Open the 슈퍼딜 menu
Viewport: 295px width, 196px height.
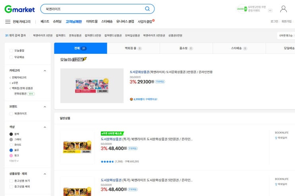point(57,21)
